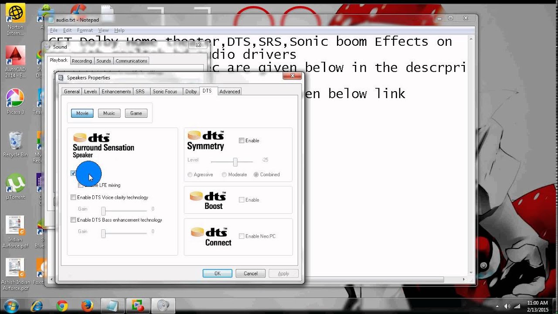Open the Sounds tab in Sound window
The image size is (558, 314).
[104, 61]
